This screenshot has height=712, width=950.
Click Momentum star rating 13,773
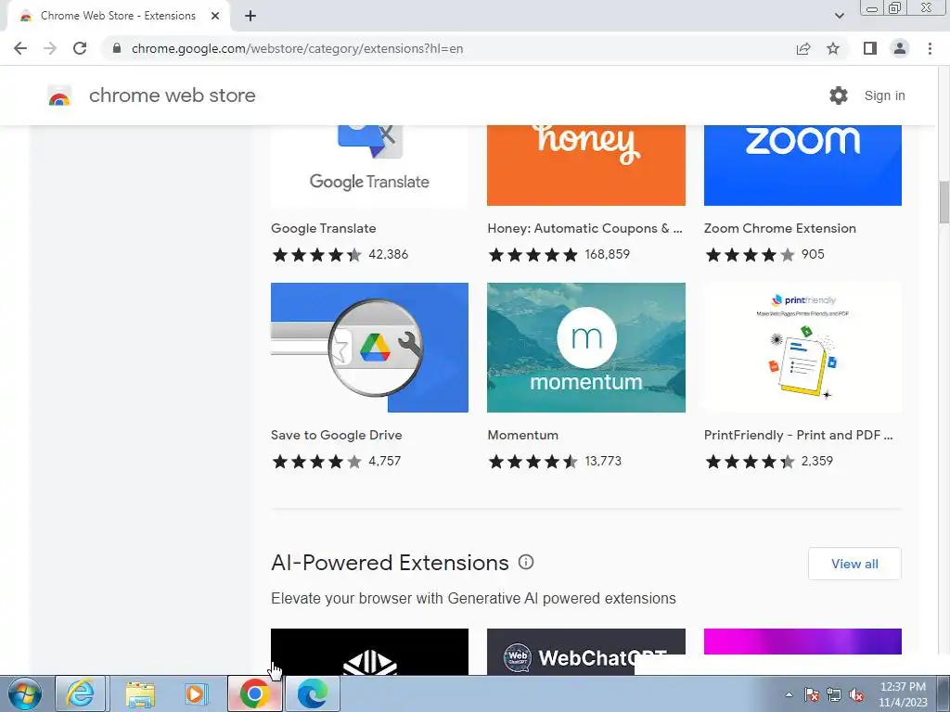[x=555, y=462]
